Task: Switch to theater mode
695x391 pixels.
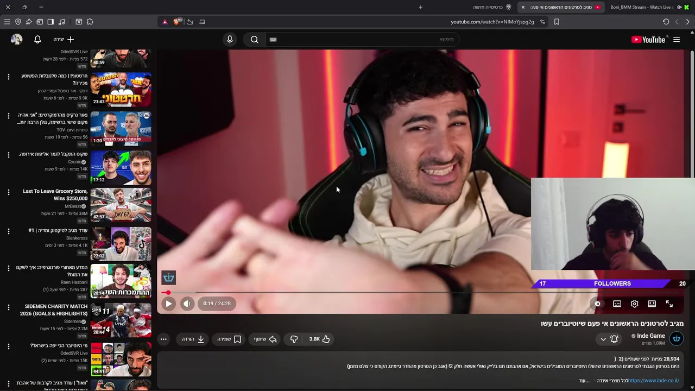Action: point(652,304)
